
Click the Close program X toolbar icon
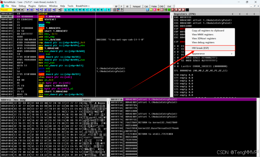(22, 10)
